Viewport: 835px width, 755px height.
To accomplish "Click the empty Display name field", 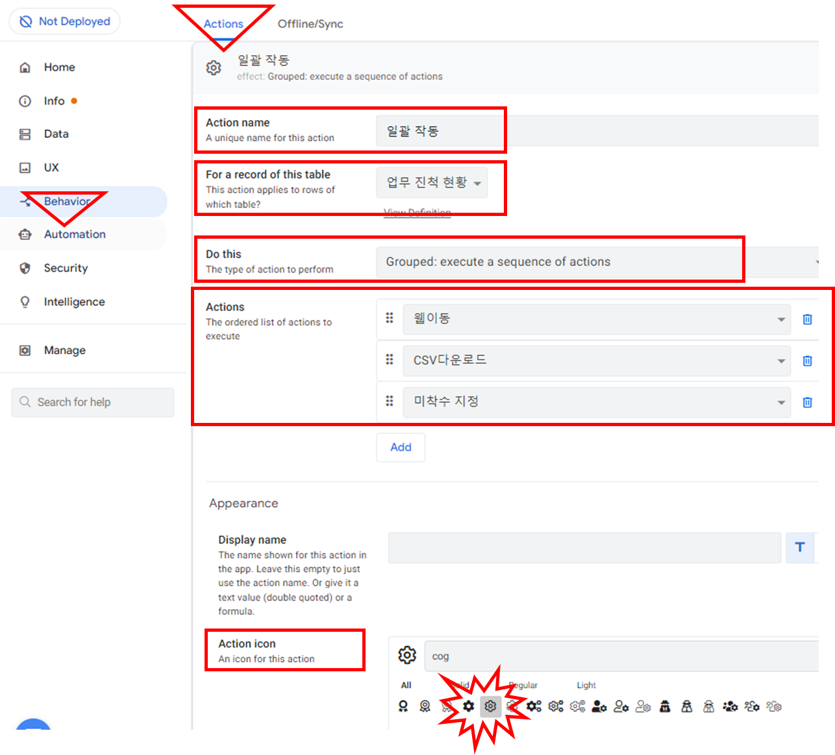I will pos(584,548).
